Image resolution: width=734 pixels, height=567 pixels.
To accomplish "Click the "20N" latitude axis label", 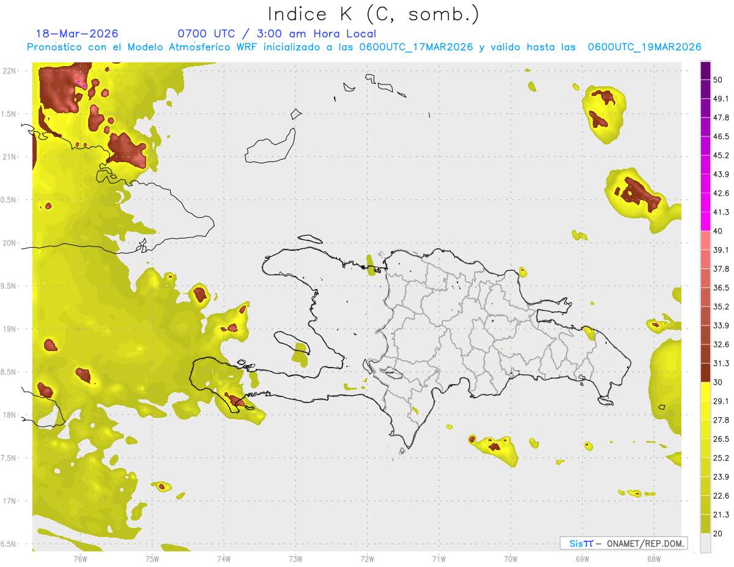I will [x=9, y=243].
